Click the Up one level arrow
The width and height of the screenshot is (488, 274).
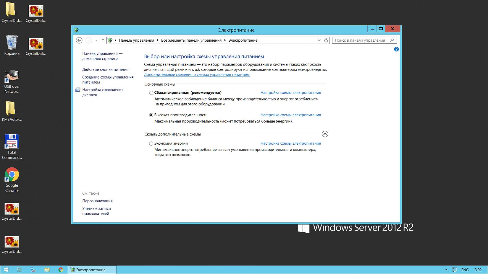[103, 40]
